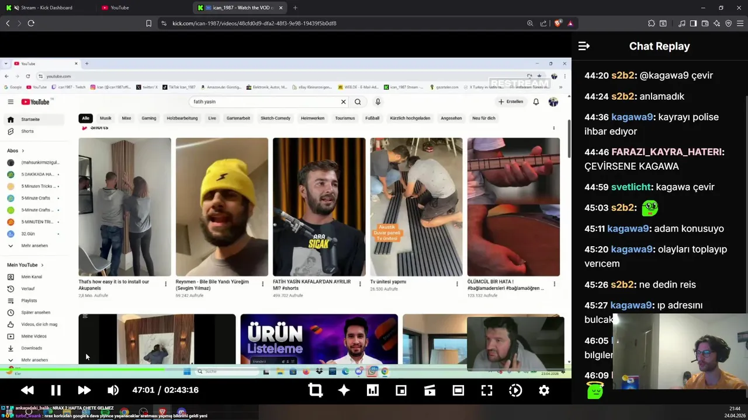This screenshot has width=748, height=420.
Task: Click the Windows clock showing 21:44
Action: [x=735, y=409]
